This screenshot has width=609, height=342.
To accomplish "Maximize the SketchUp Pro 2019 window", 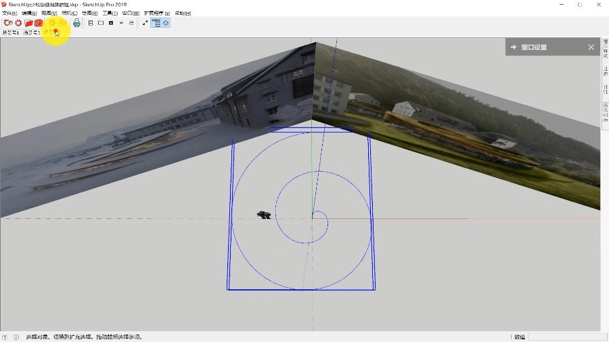I will click(580, 4).
